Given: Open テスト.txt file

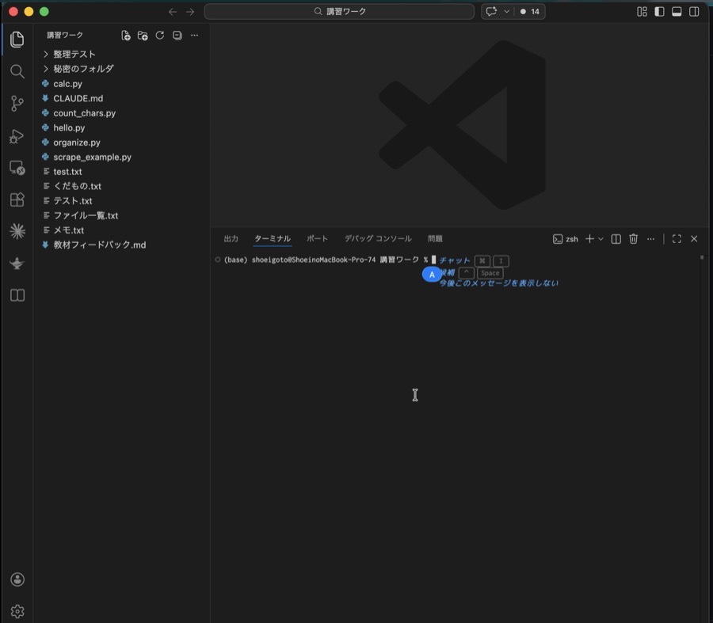Looking at the screenshot, I should coord(121,201).
